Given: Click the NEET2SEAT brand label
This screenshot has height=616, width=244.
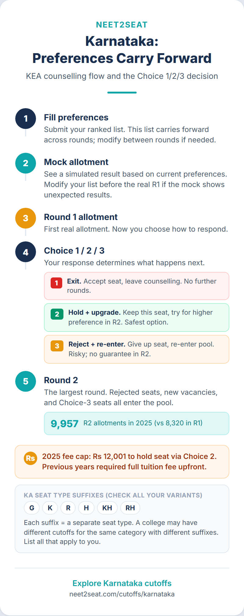Looking at the screenshot, I should pyautogui.click(x=122, y=25).
